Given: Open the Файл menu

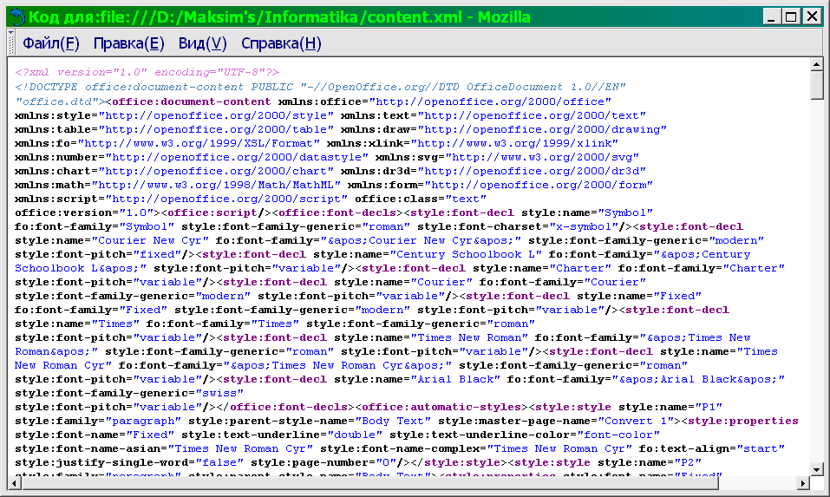Looking at the screenshot, I should click(x=51, y=43).
